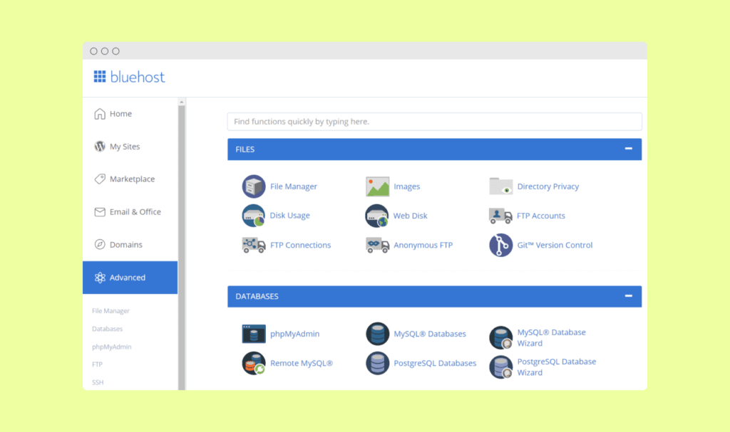Image resolution: width=730 pixels, height=432 pixels.
Task: Open File Manager submenu under Advanced
Action: 110,311
